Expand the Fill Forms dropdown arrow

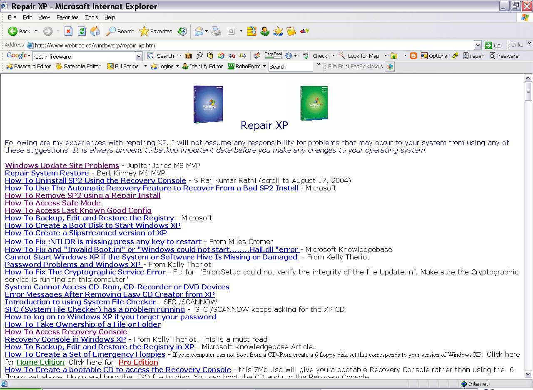coord(145,66)
